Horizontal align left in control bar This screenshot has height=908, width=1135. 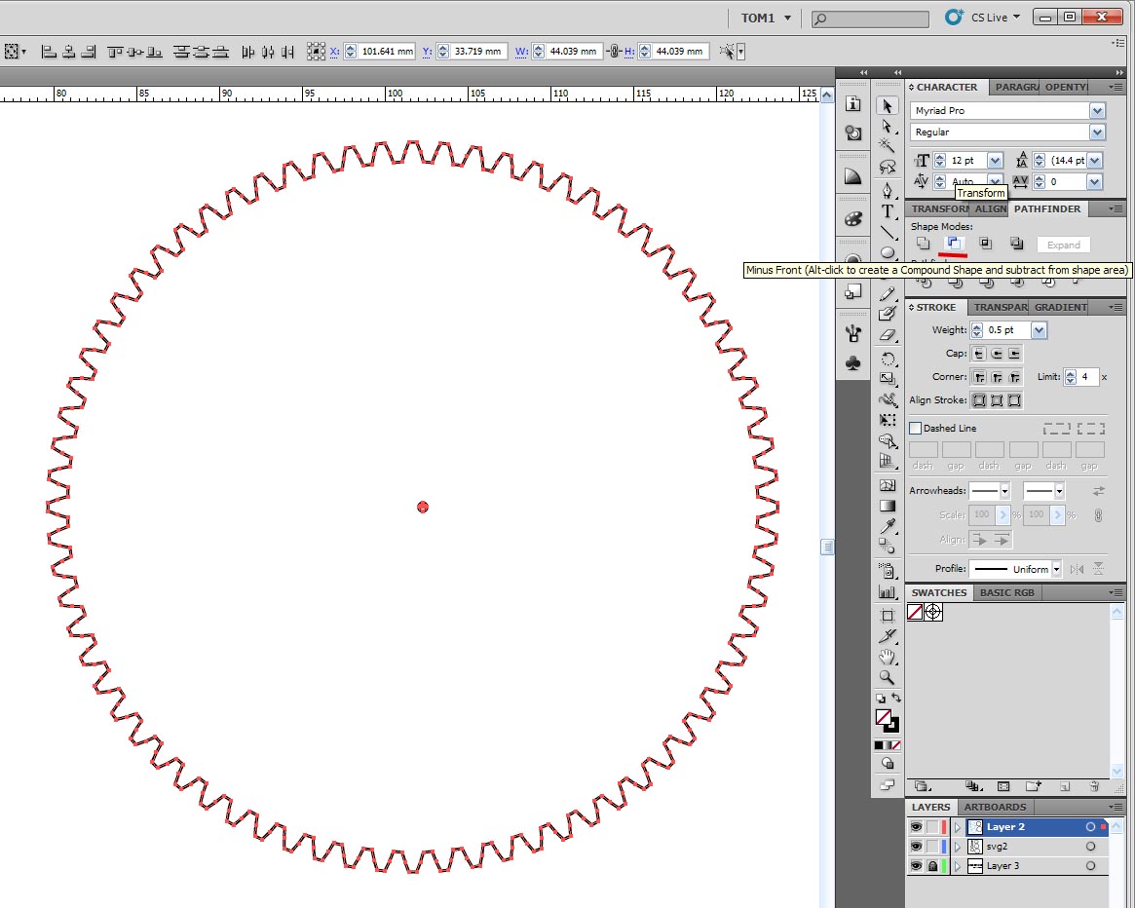pos(49,52)
